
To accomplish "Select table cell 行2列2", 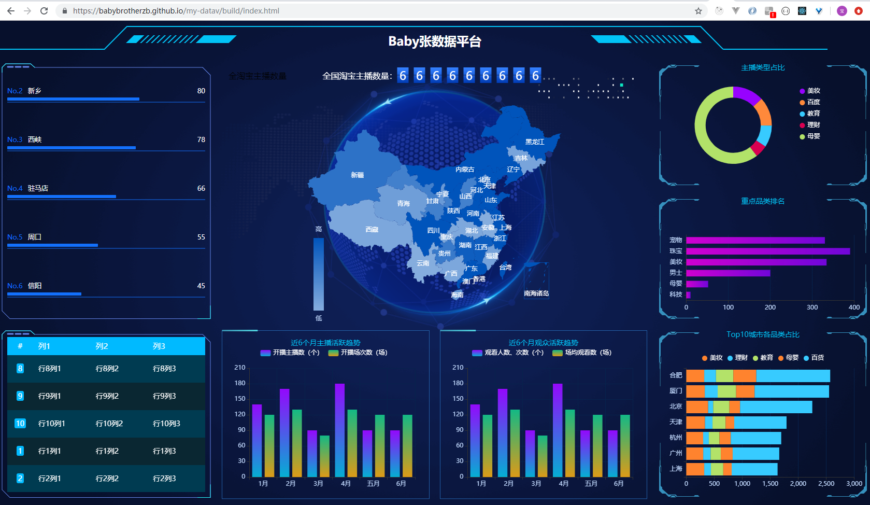I will pos(107,479).
